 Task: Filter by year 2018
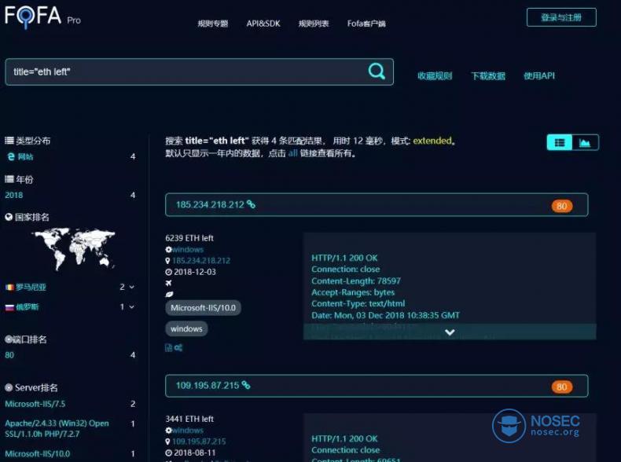[x=14, y=195]
